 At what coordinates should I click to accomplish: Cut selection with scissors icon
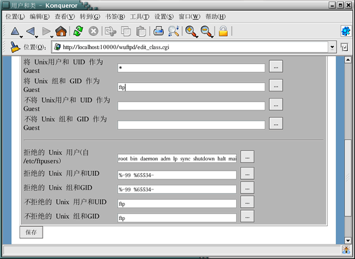pyautogui.click(x=110, y=31)
